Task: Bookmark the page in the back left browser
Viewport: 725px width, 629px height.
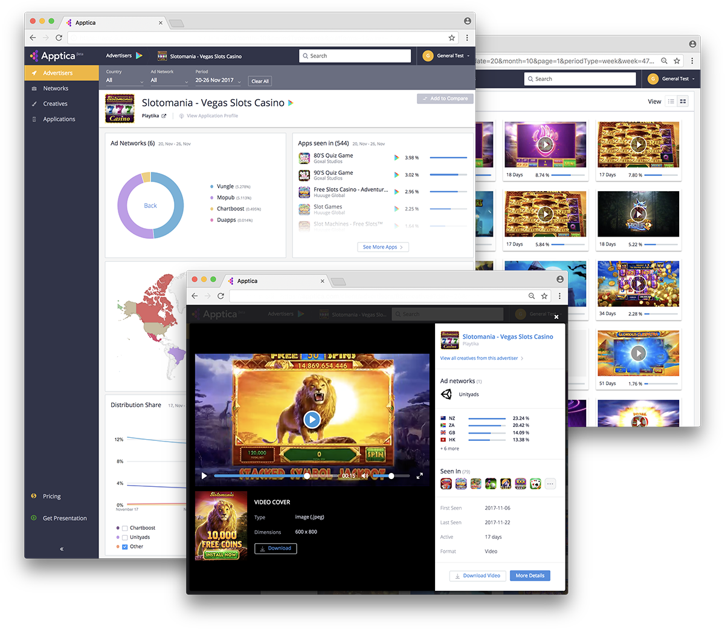Action: tap(451, 37)
